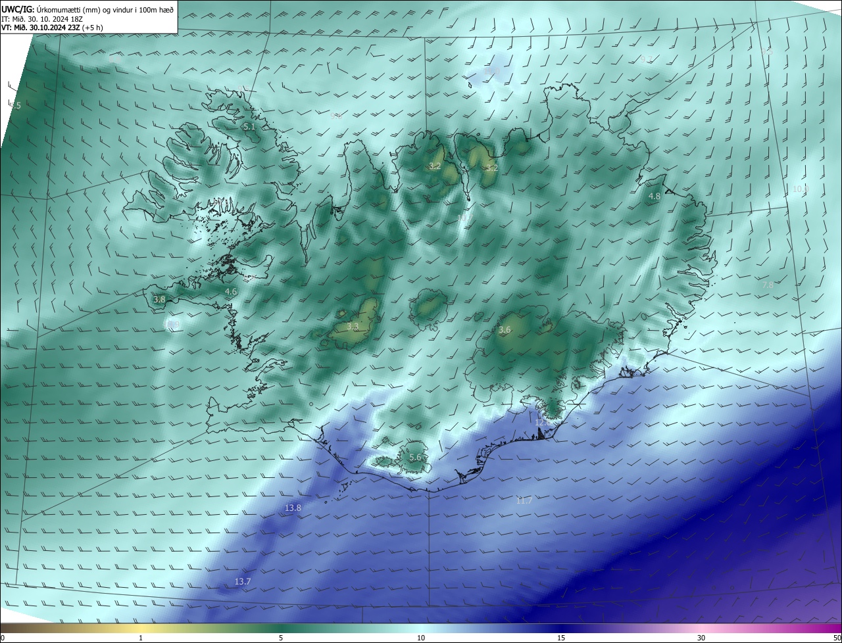Click the colorbar tick label 15
842x643 pixels.
561,638
